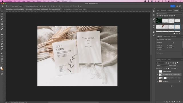Open the Opacity value dropdown arrow
The image size is (183, 103).
click(177, 66)
